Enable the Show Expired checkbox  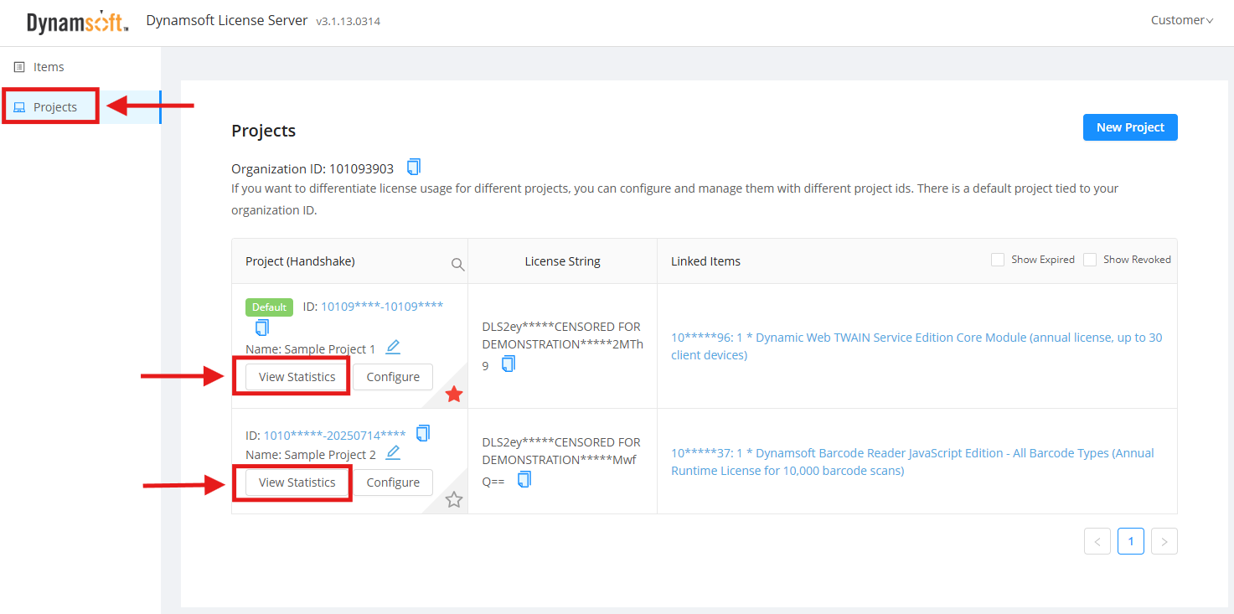coord(998,260)
